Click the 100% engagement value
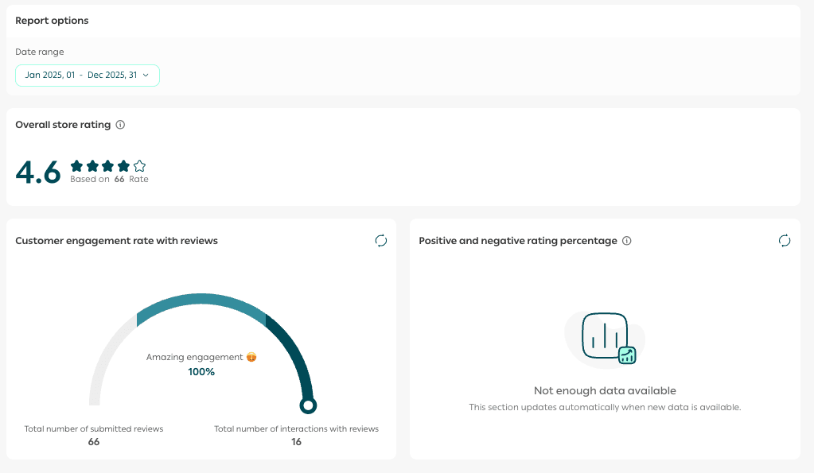Viewport: 814px width, 473px height. click(x=201, y=371)
